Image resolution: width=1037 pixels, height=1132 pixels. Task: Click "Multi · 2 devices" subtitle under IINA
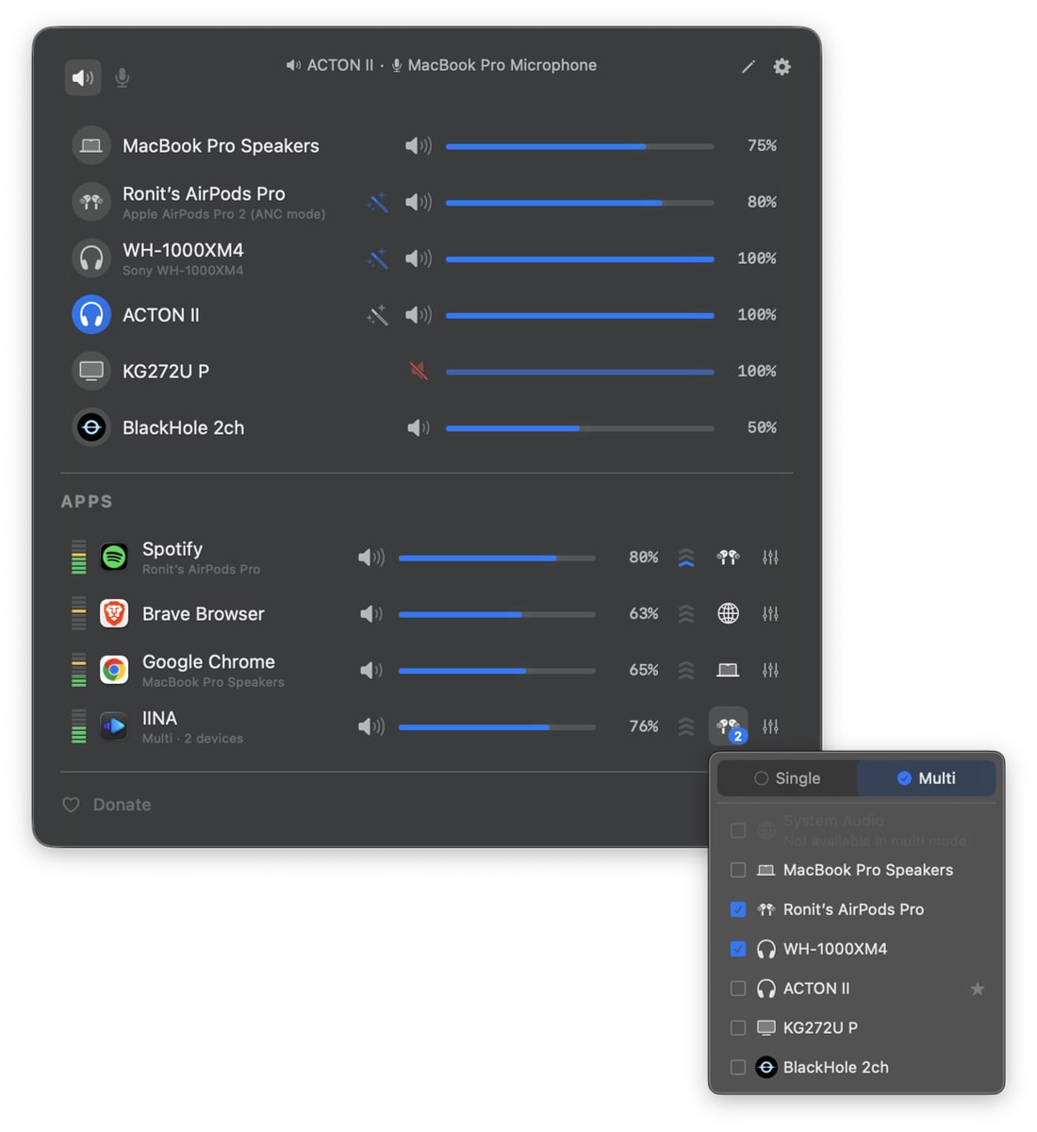coord(192,739)
